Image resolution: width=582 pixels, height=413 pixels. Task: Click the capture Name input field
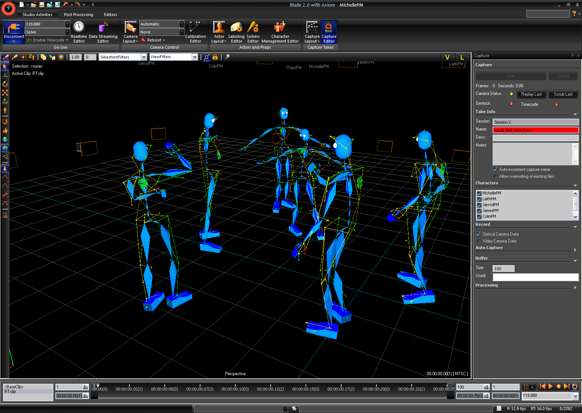coord(535,130)
